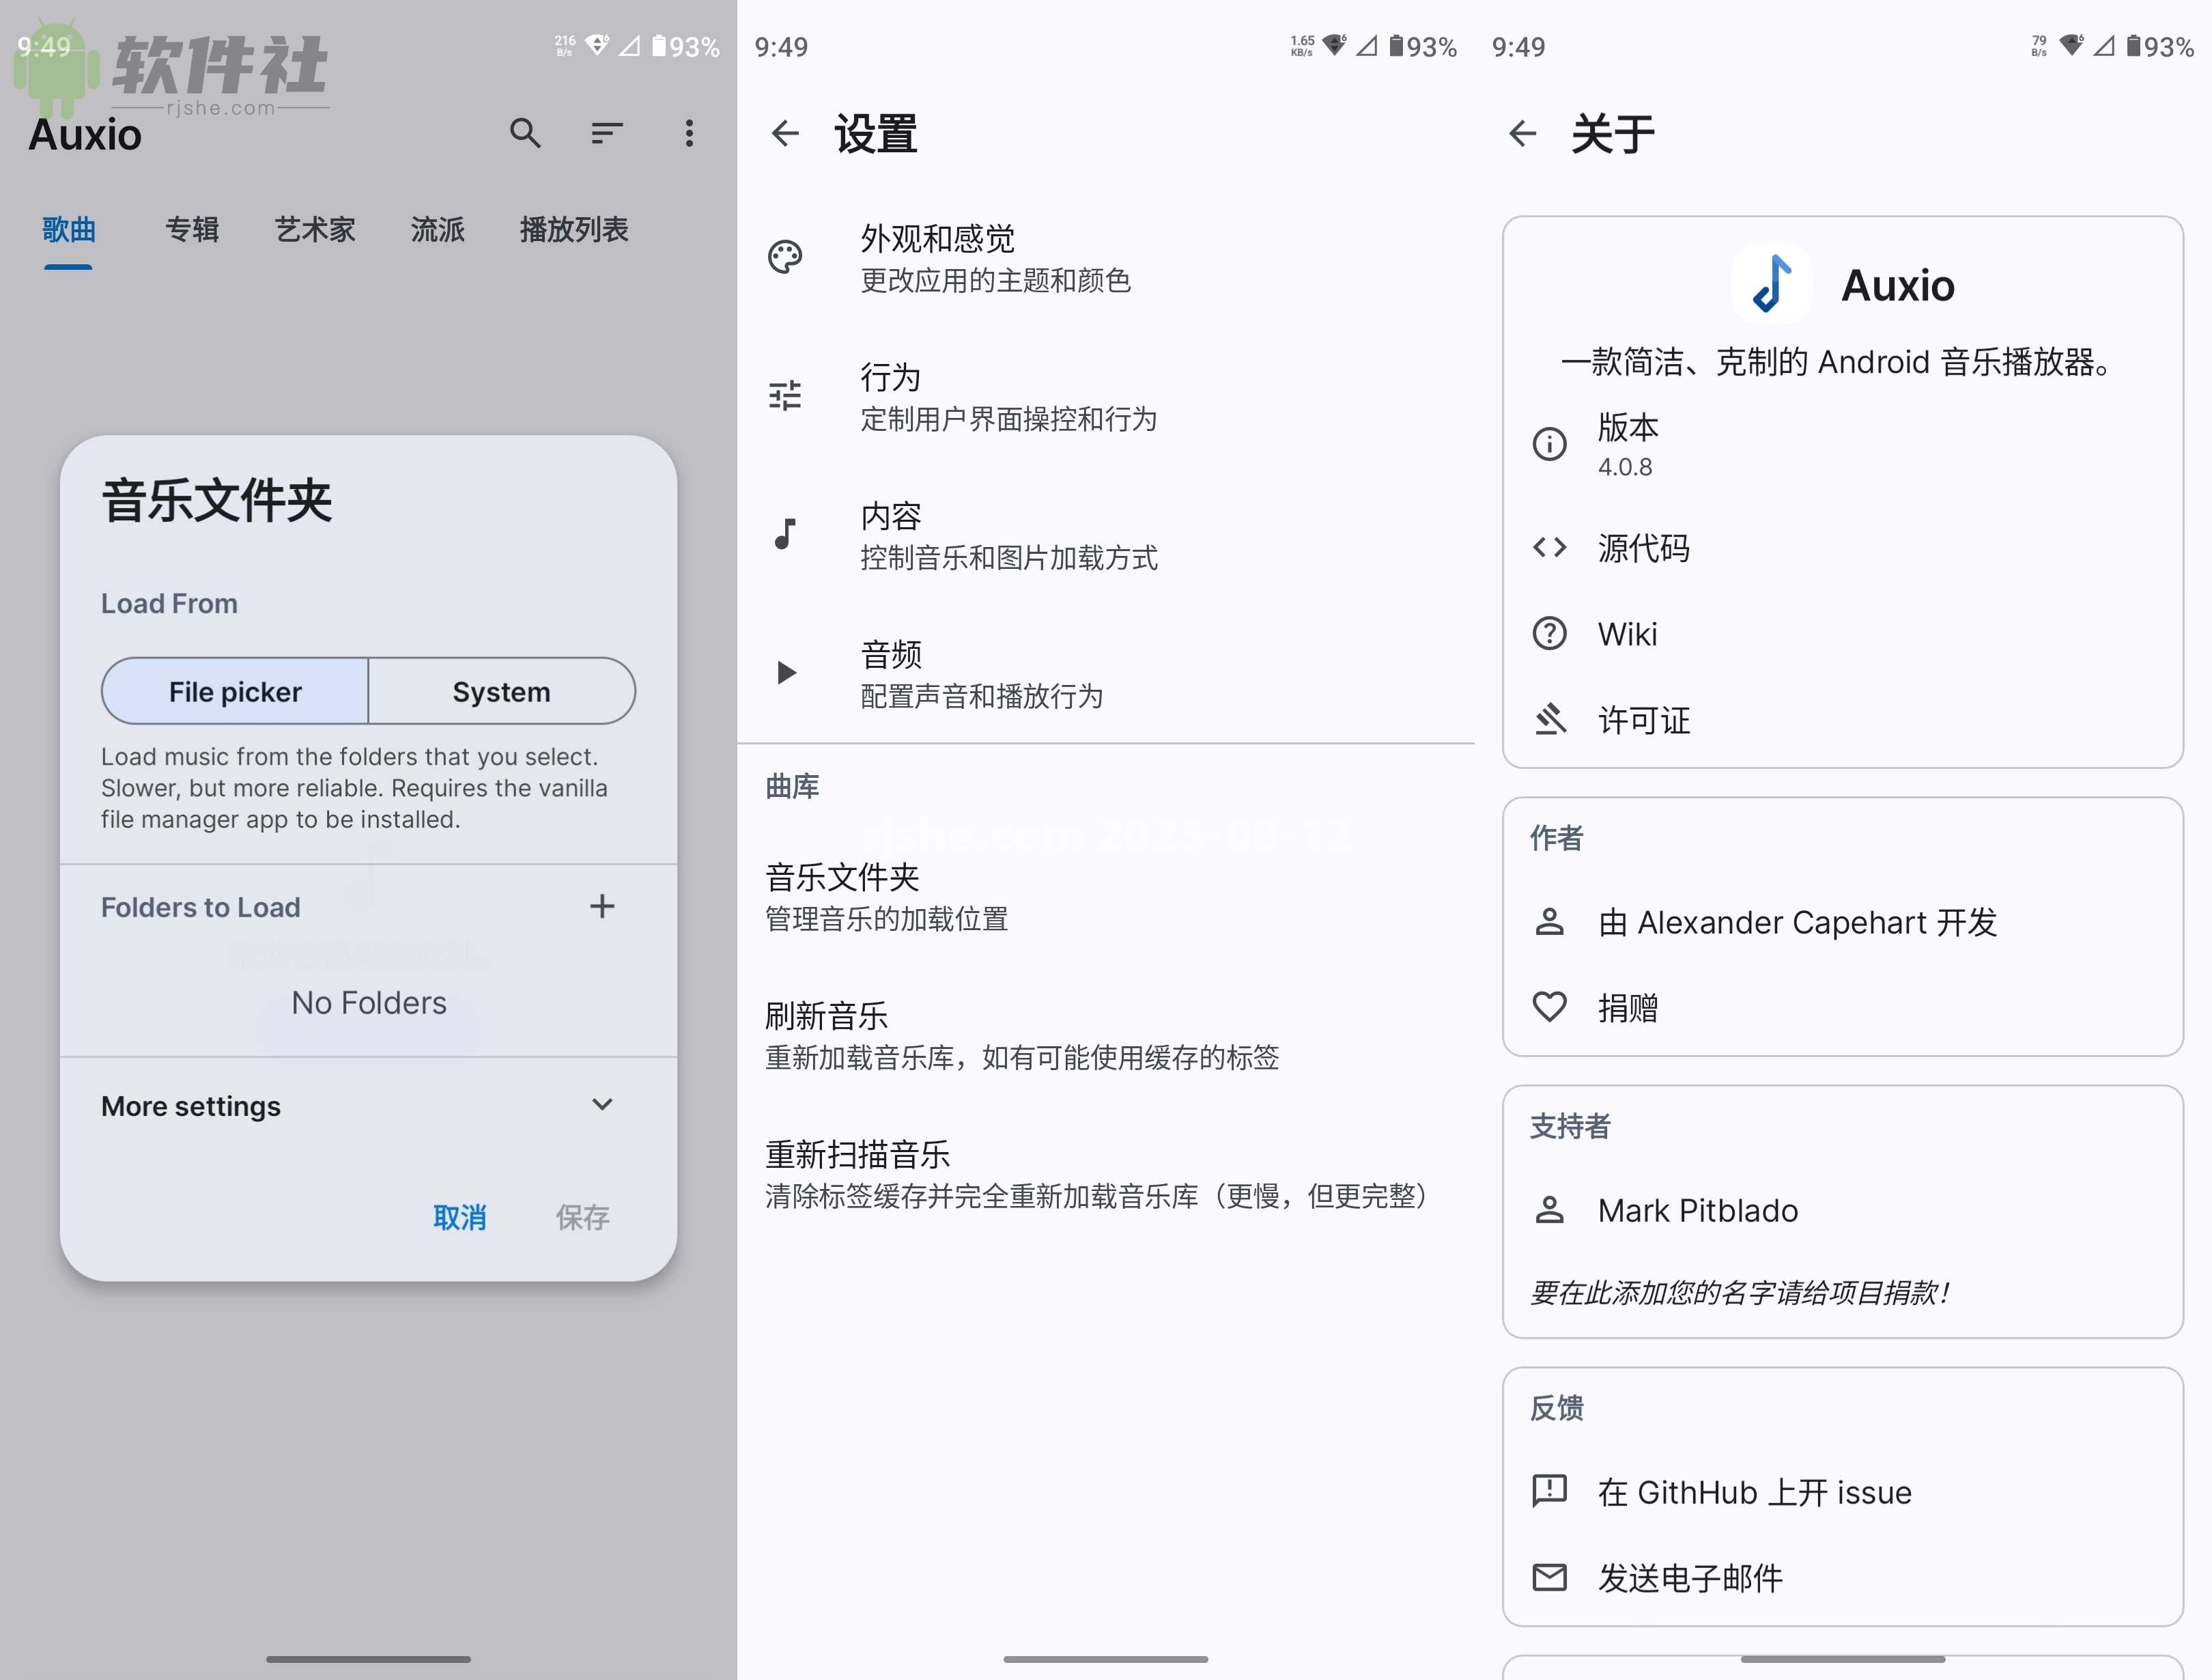The image size is (2212, 1680).
Task: Go back from the 关于 page
Action: click(1521, 133)
